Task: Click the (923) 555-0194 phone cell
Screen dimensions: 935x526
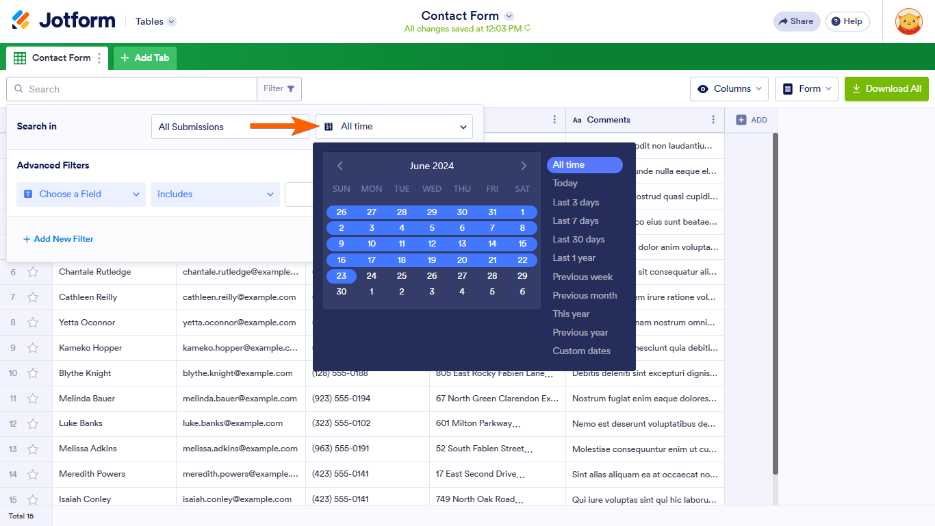Action: point(368,399)
